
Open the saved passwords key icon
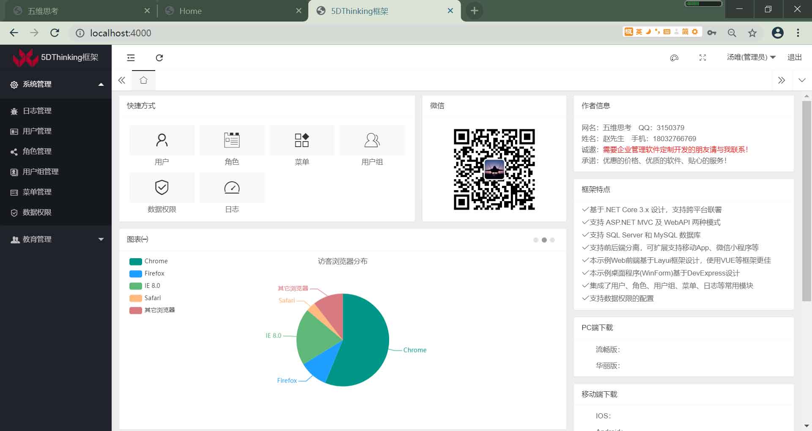tap(712, 33)
